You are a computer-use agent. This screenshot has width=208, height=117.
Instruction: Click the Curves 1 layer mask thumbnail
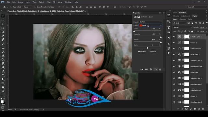187,96
